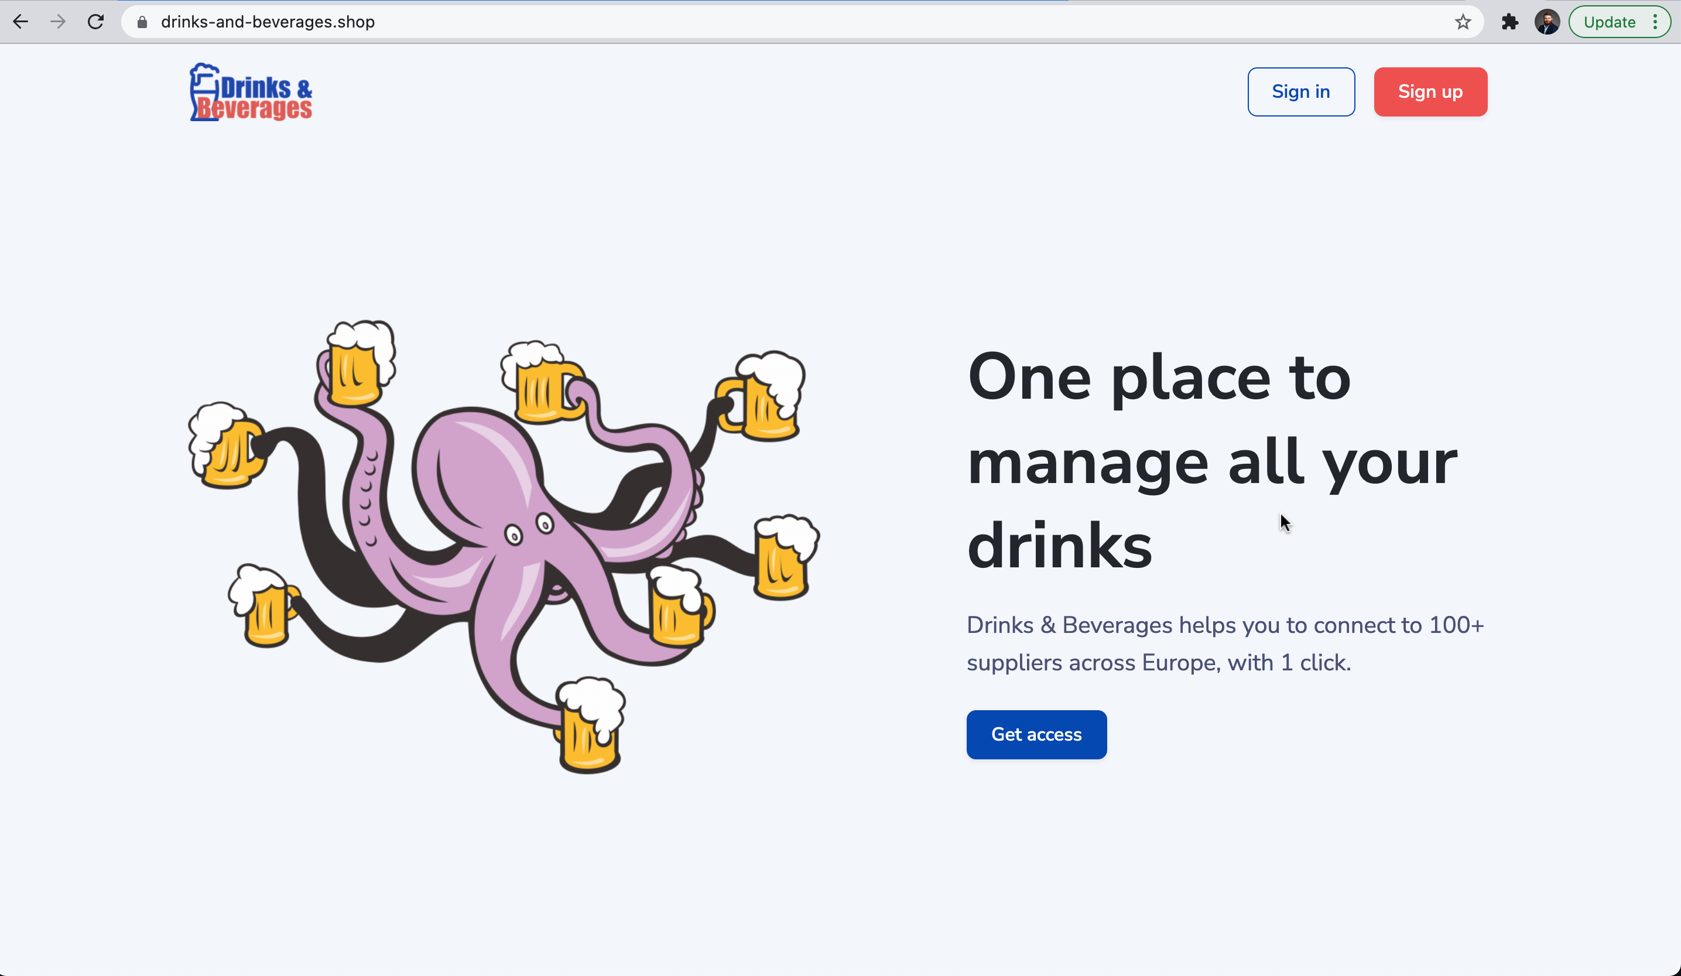This screenshot has width=1681, height=976.
Task: Open the Extensions puzzle icon
Action: point(1509,22)
